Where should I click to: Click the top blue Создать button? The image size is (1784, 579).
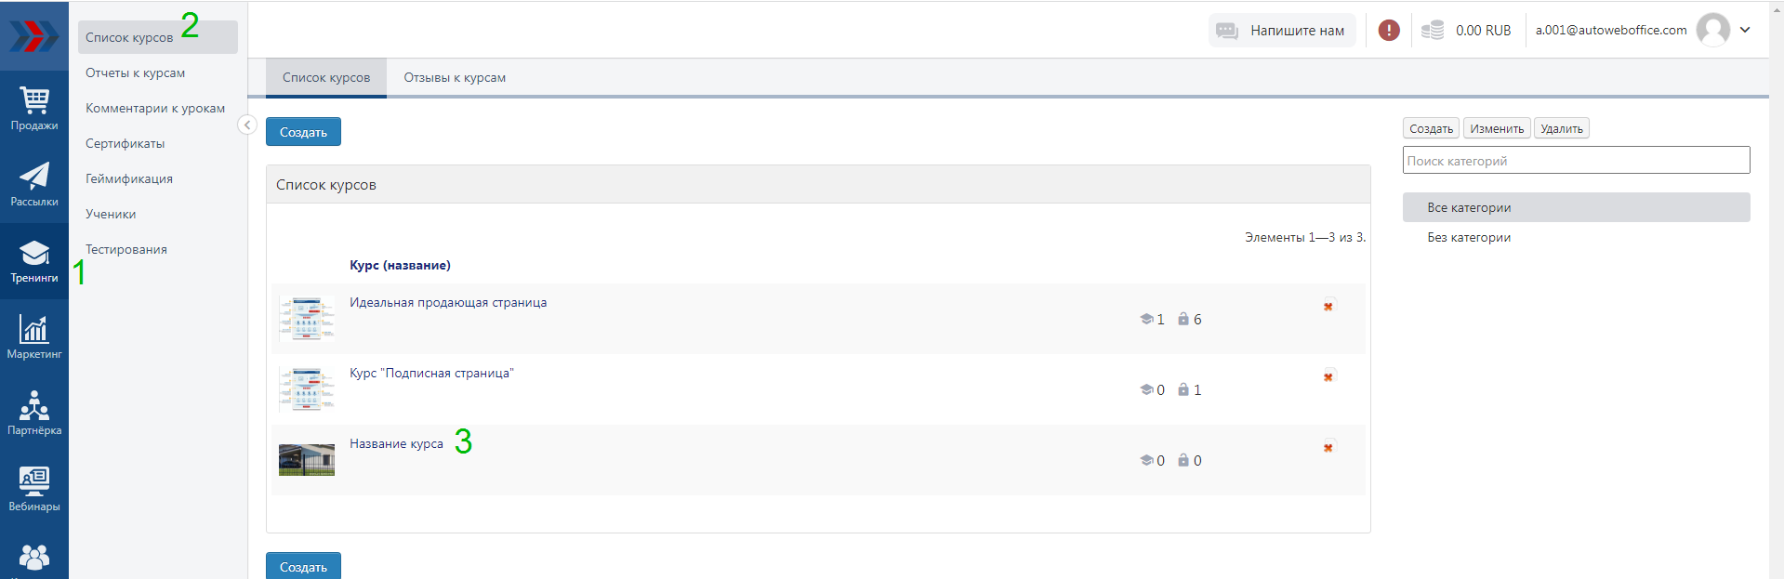pos(303,132)
